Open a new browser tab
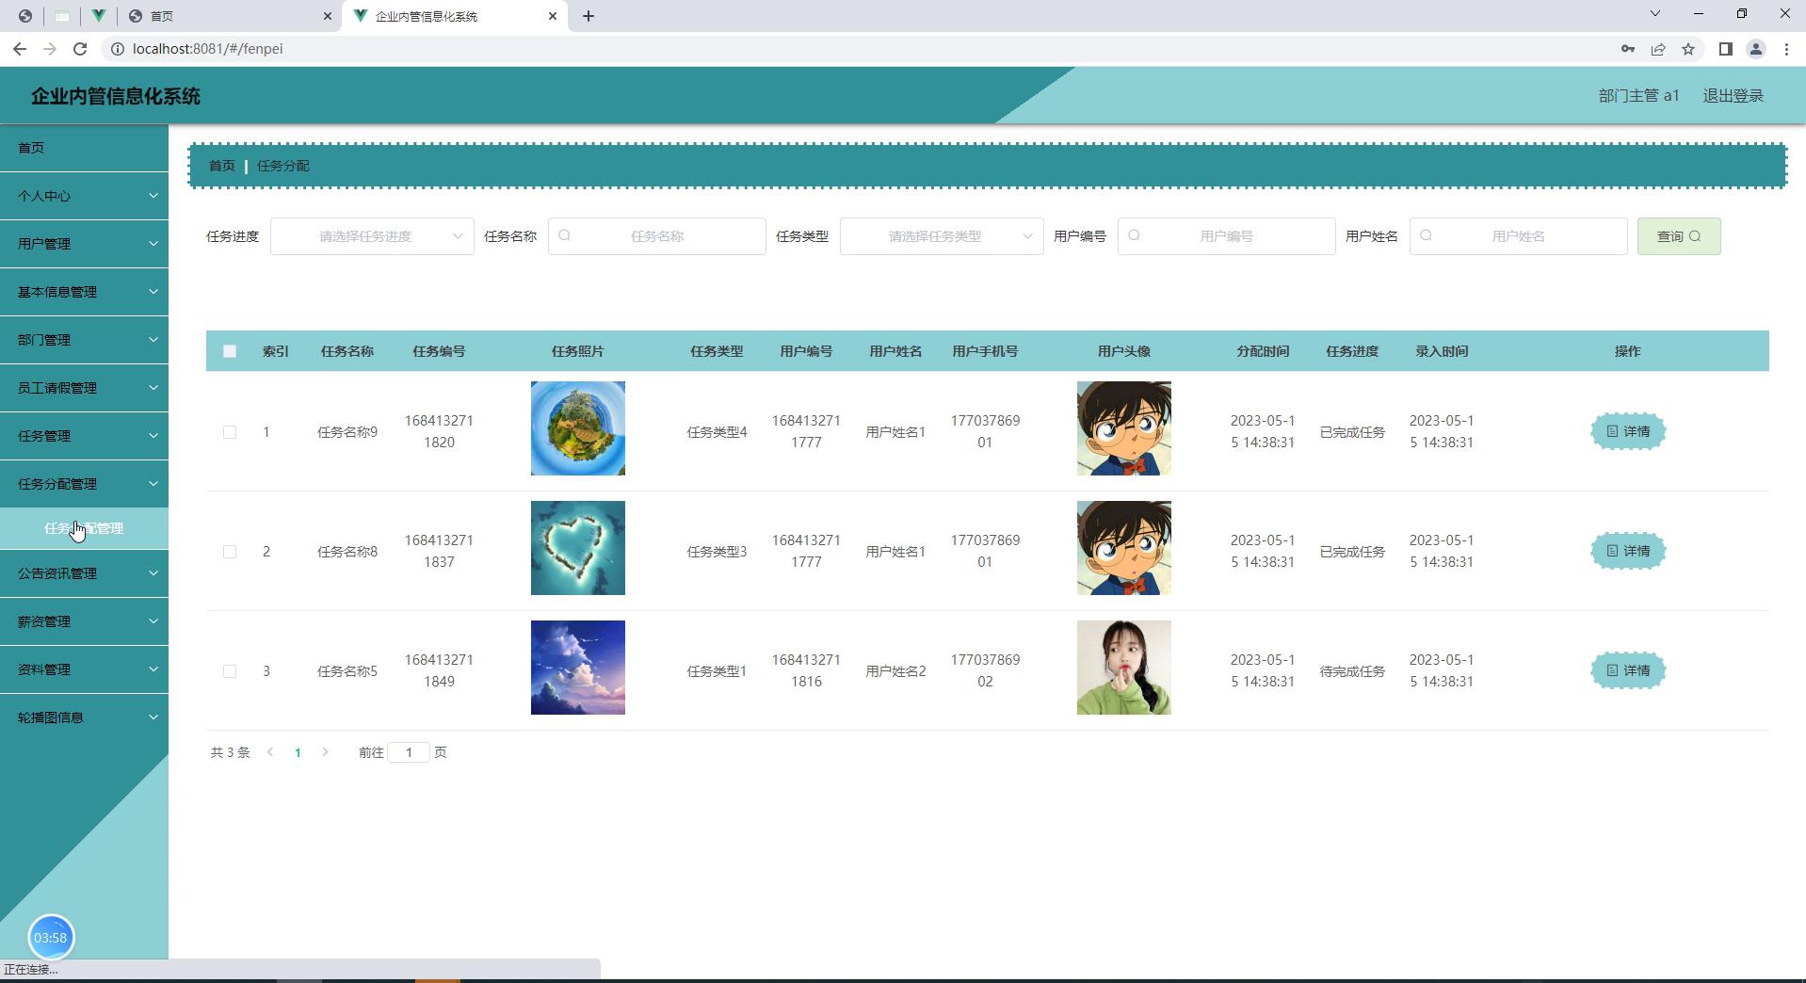The image size is (1806, 983). coord(589,16)
